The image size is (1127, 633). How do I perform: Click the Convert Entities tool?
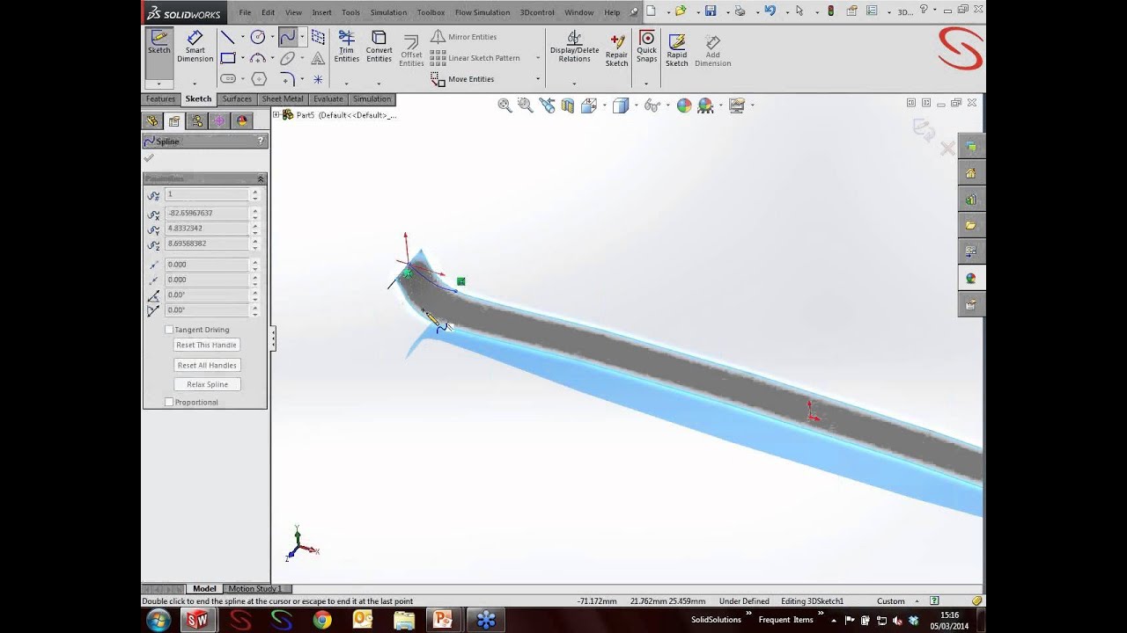click(x=379, y=46)
